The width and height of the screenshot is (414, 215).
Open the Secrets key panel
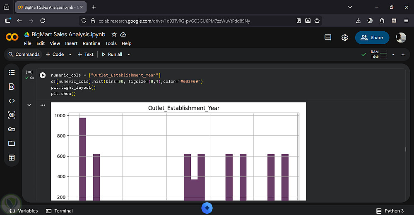[x=12, y=129]
